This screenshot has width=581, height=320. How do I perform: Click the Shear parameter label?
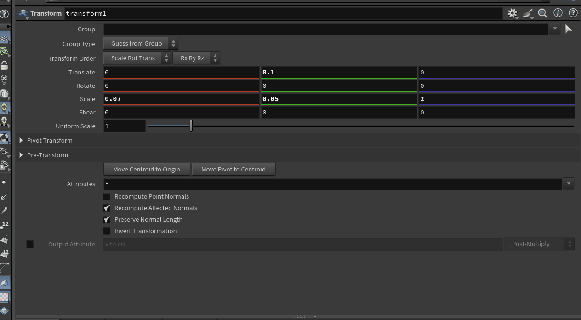point(87,112)
